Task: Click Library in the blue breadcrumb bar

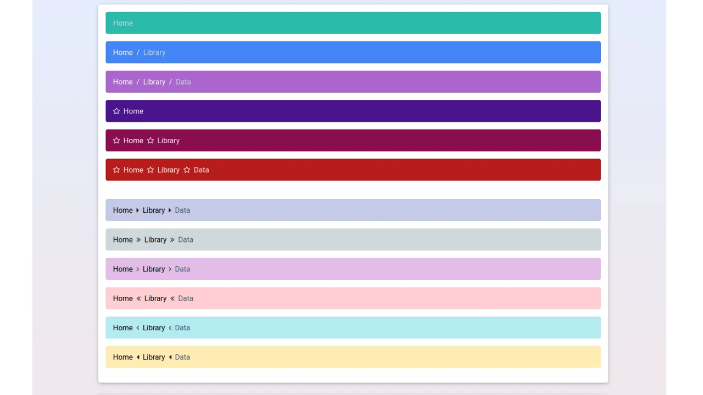Action: (154, 52)
